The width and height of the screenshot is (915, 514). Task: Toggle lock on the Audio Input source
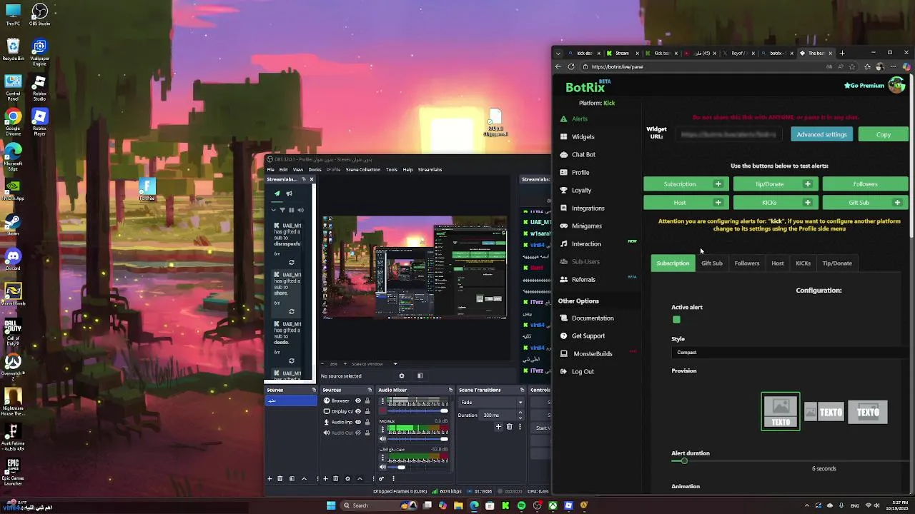367,422
